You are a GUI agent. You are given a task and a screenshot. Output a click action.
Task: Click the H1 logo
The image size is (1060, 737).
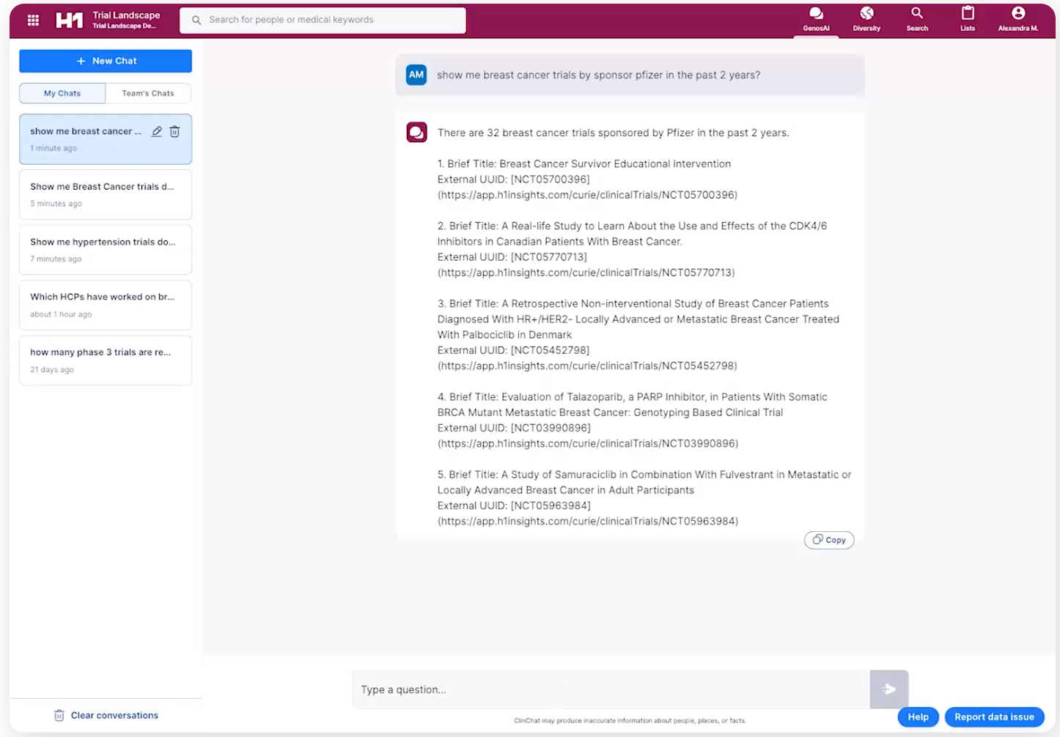[x=69, y=21]
